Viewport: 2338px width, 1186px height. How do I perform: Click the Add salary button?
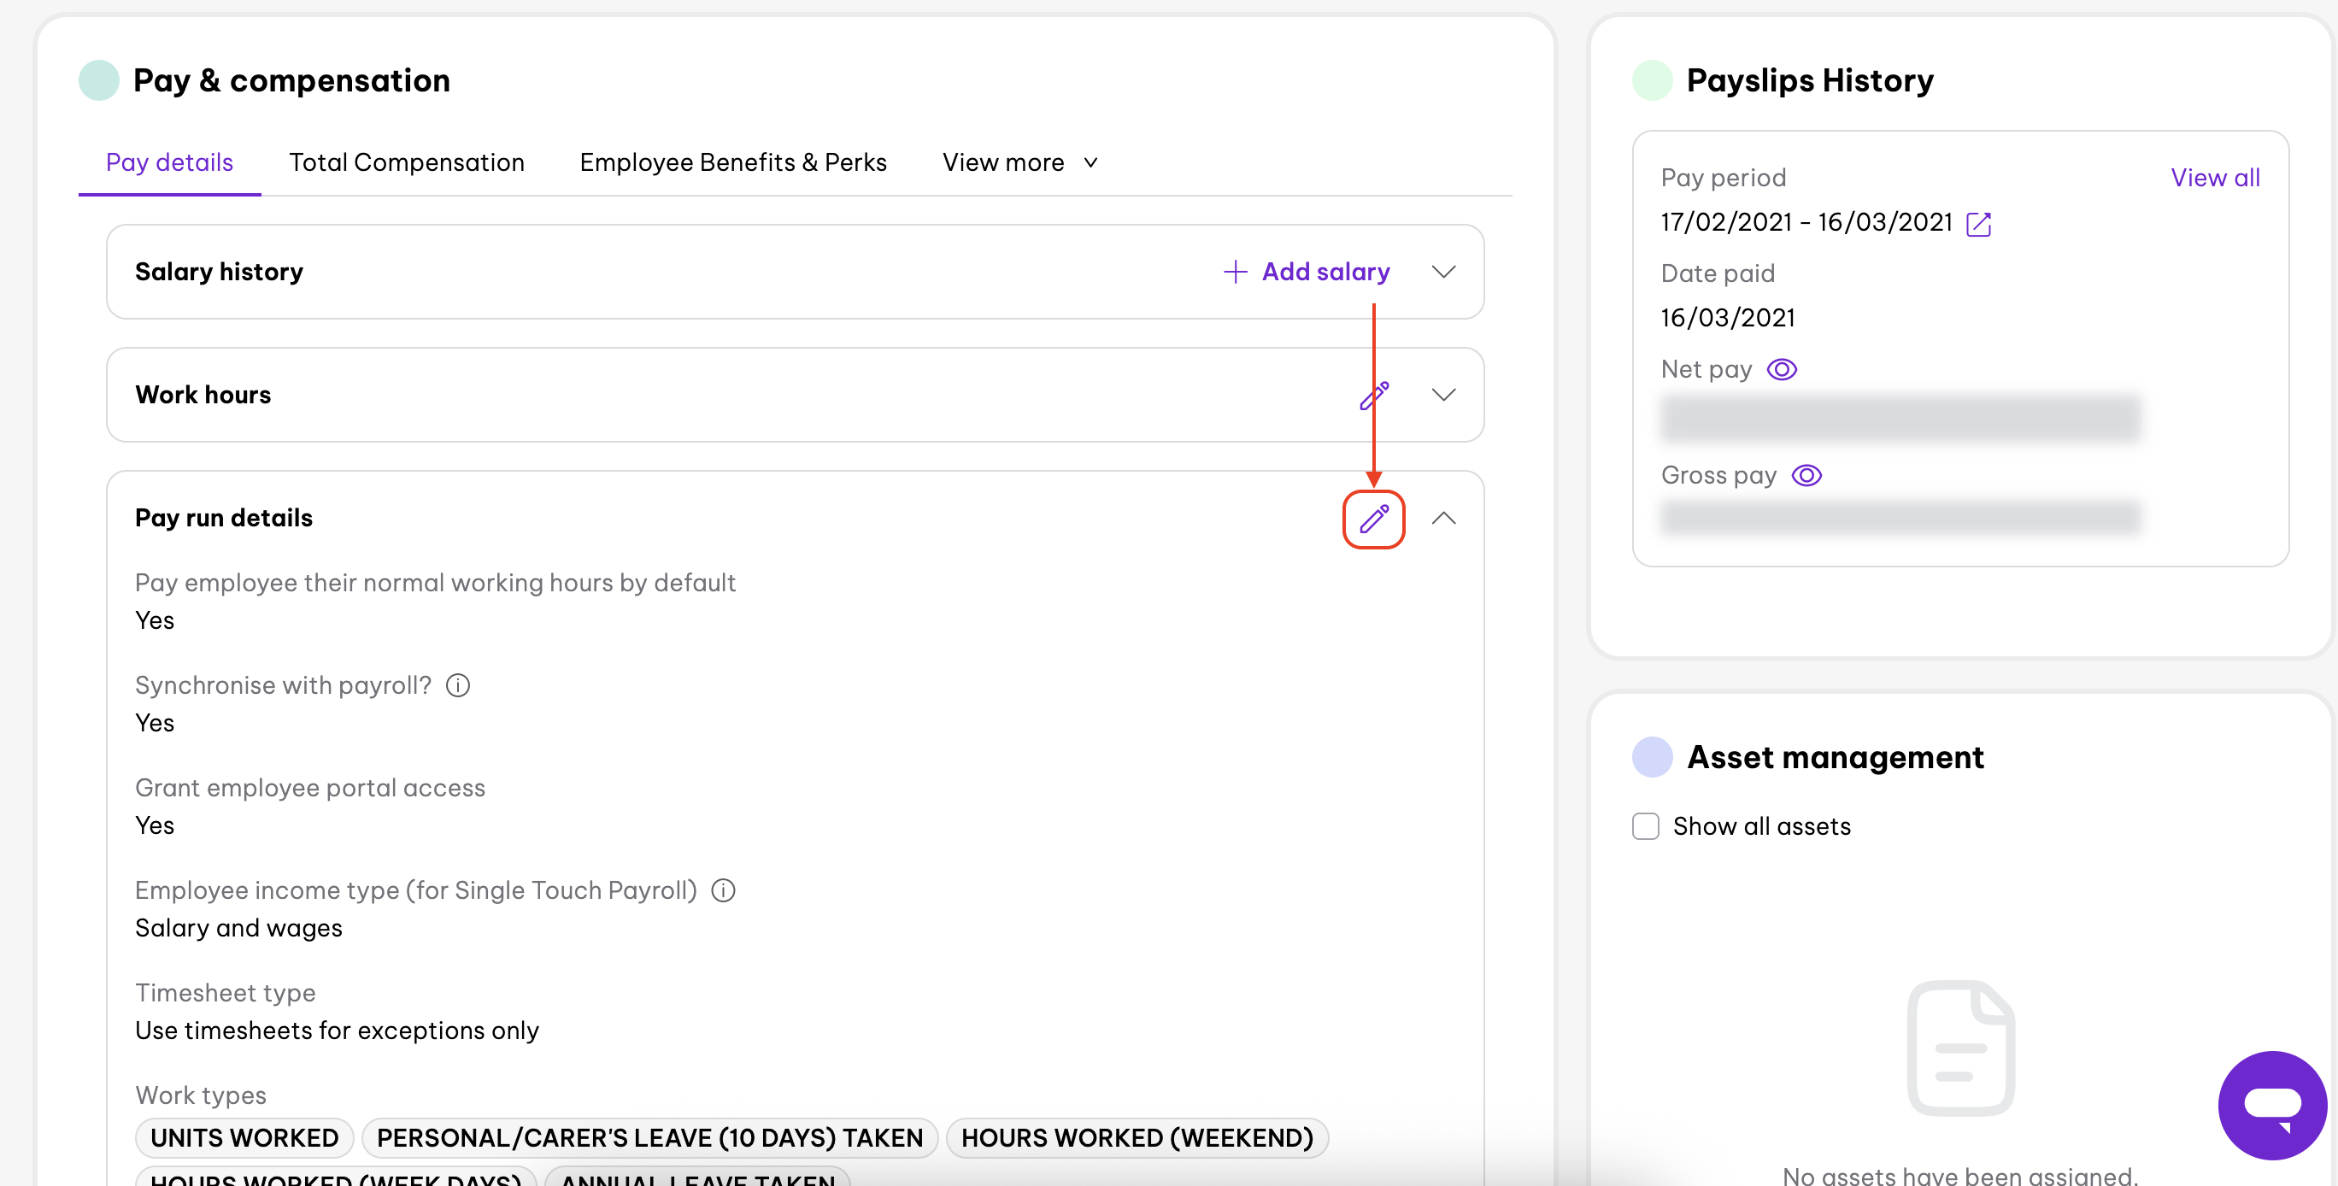[x=1305, y=272]
